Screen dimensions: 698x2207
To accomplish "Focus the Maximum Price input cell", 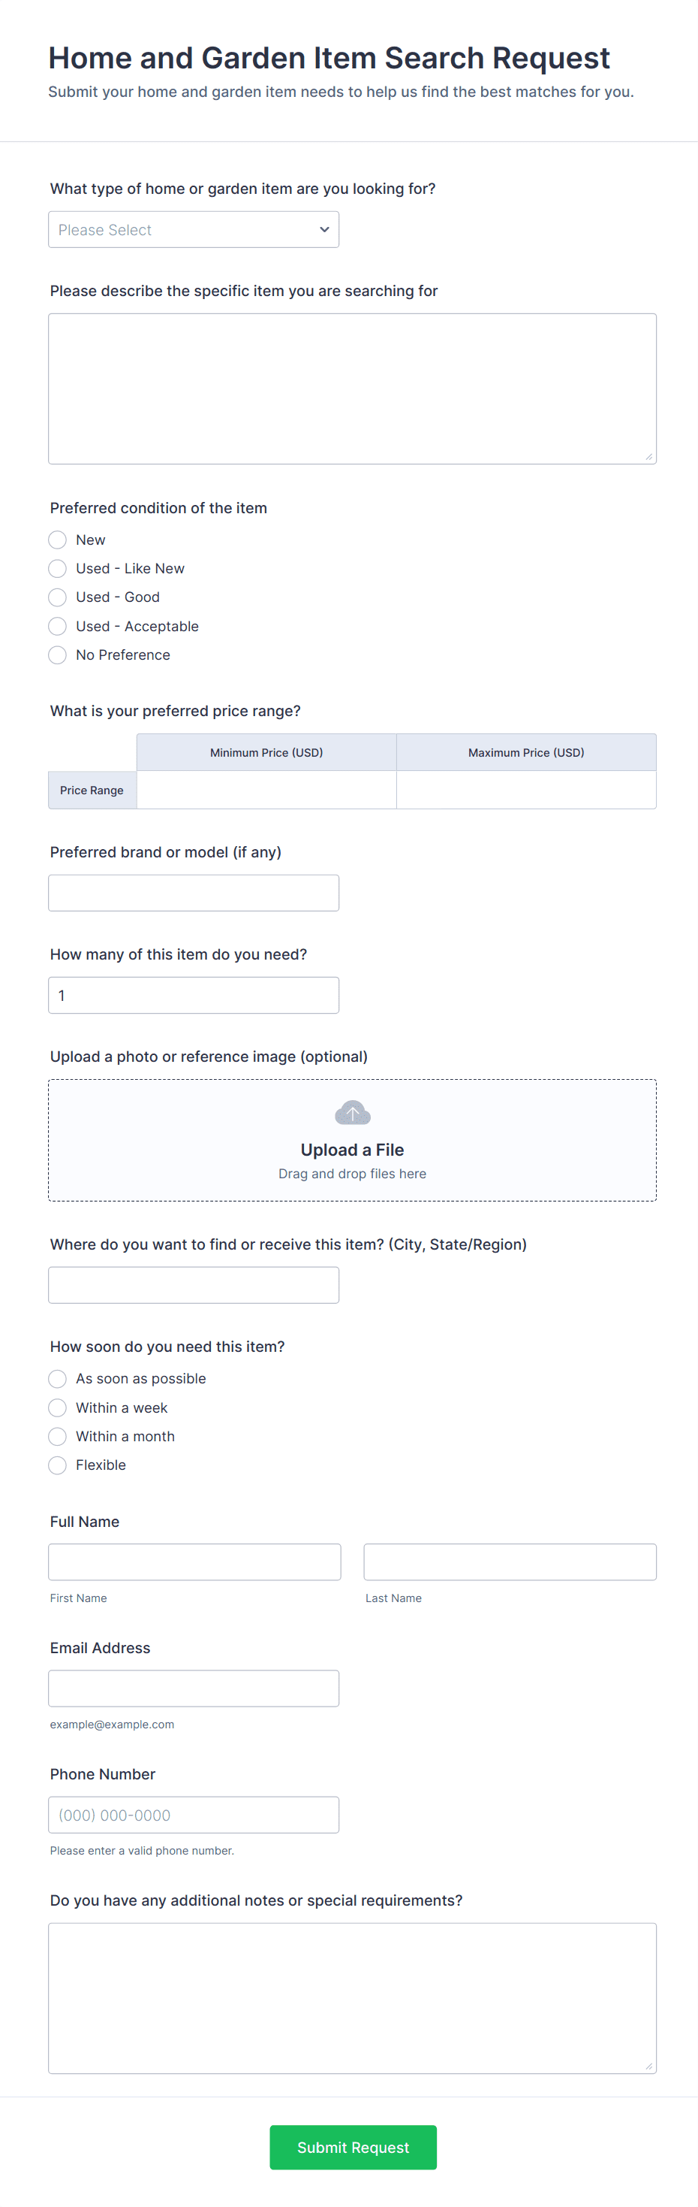I will click(526, 790).
